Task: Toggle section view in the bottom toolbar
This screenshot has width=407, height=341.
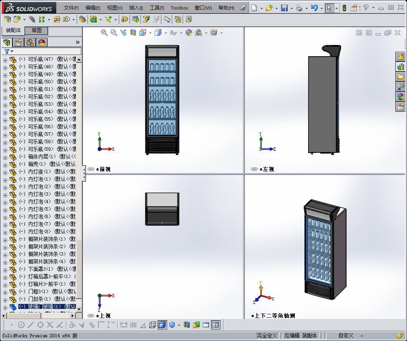Action: pos(187,325)
